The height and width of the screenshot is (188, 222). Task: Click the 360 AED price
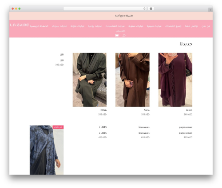pos(188,114)
